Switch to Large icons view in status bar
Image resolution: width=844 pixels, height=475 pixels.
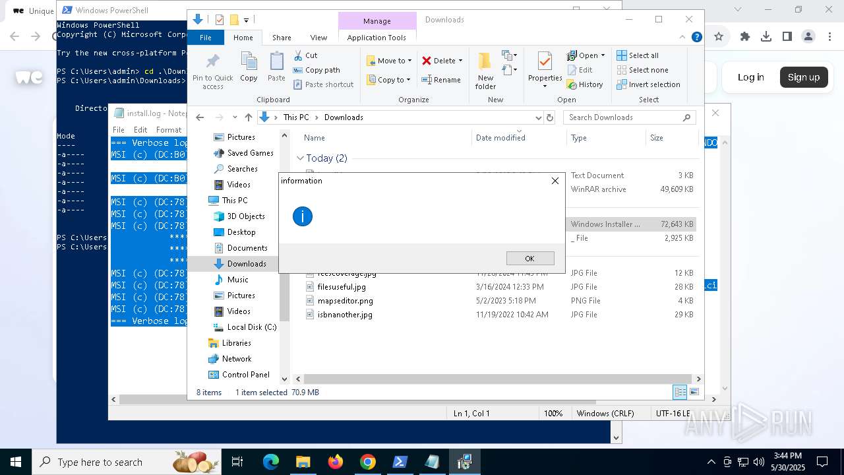(x=694, y=392)
